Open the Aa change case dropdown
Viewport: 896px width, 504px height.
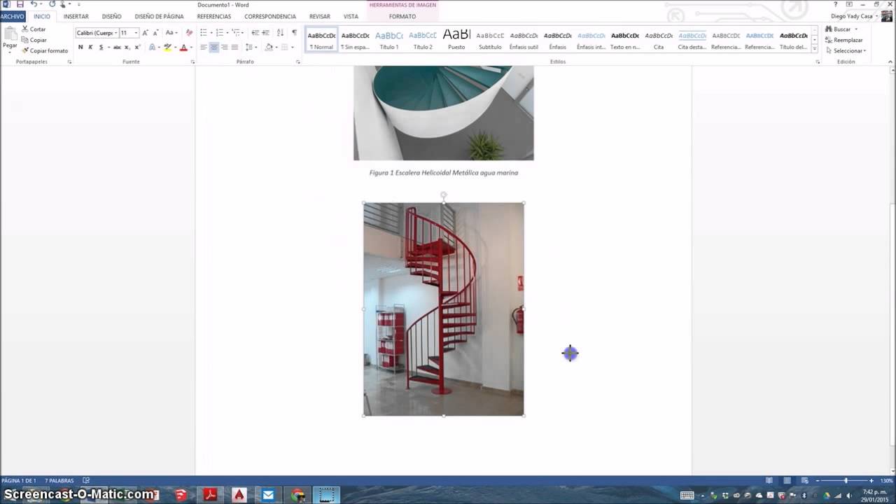(x=171, y=33)
